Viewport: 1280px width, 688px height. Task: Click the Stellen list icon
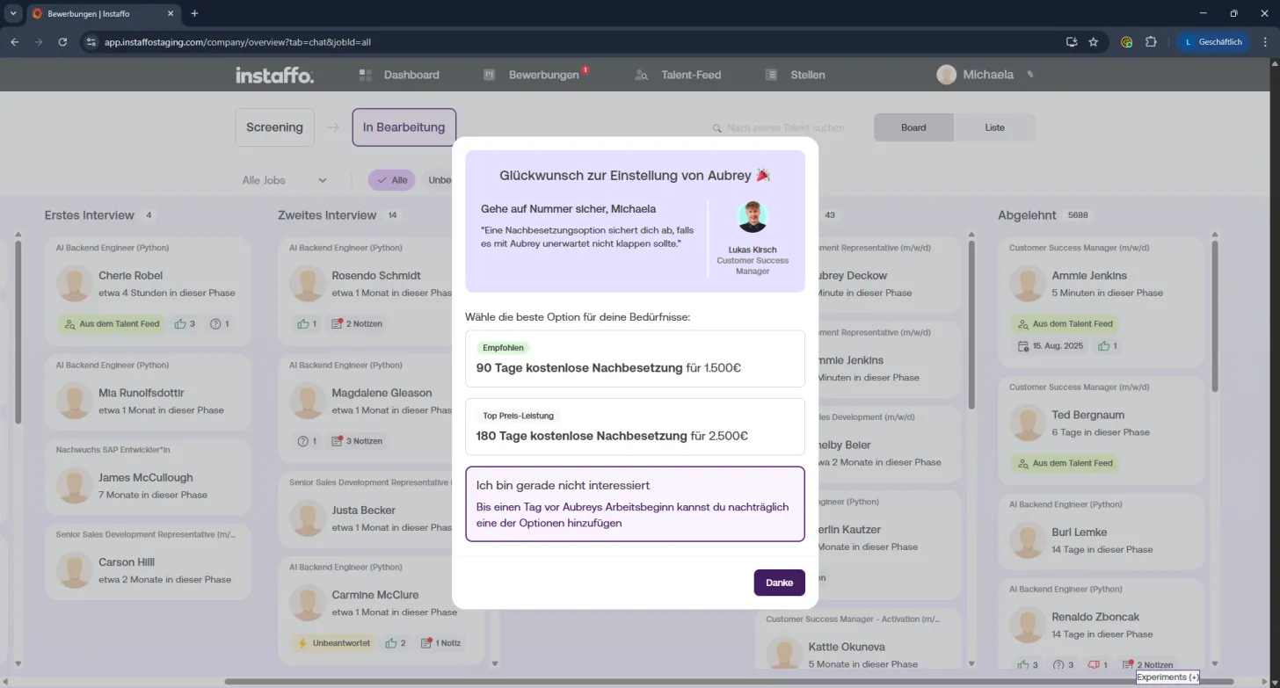click(771, 75)
